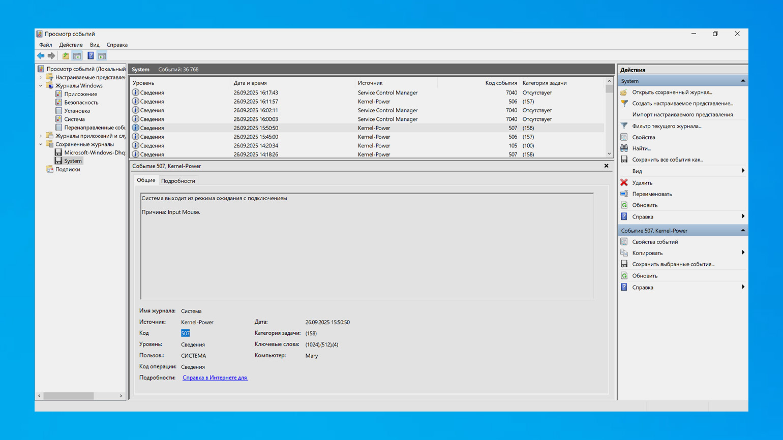Viewport: 783px width, 440px height.
Task: Expand 'Журналы приложений и служб' tree node
Action: pyautogui.click(x=41, y=136)
